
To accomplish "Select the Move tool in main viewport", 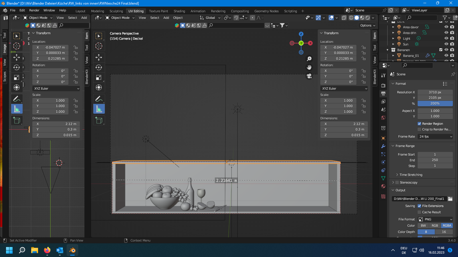I will point(99,57).
